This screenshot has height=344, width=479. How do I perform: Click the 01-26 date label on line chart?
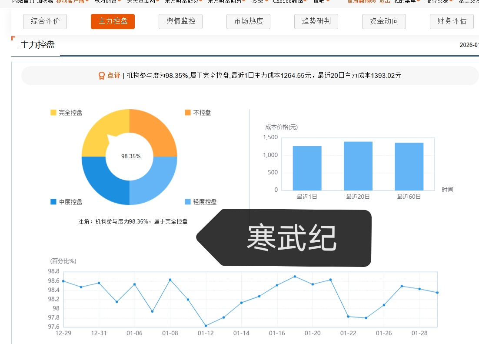coord(384,333)
